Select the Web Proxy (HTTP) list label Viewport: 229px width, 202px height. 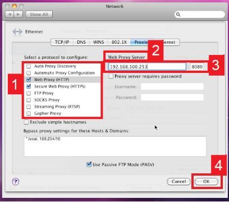click(52, 80)
